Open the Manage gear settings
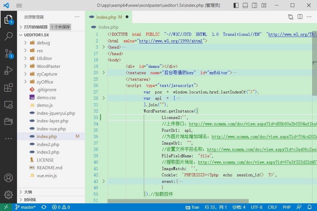Image resolution: width=317 pixels, height=211 pixels. [x=9, y=195]
